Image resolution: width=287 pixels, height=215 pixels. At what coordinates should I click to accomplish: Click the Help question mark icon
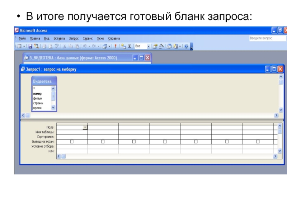point(186,46)
